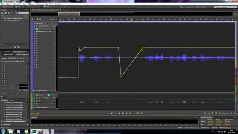Open Track 1 Воспроизведение dropdown
This screenshot has height=134, width=238.
tap(45, 90)
